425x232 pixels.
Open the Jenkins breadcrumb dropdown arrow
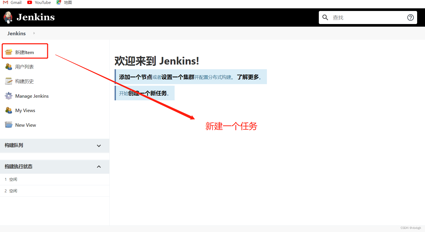34,33
